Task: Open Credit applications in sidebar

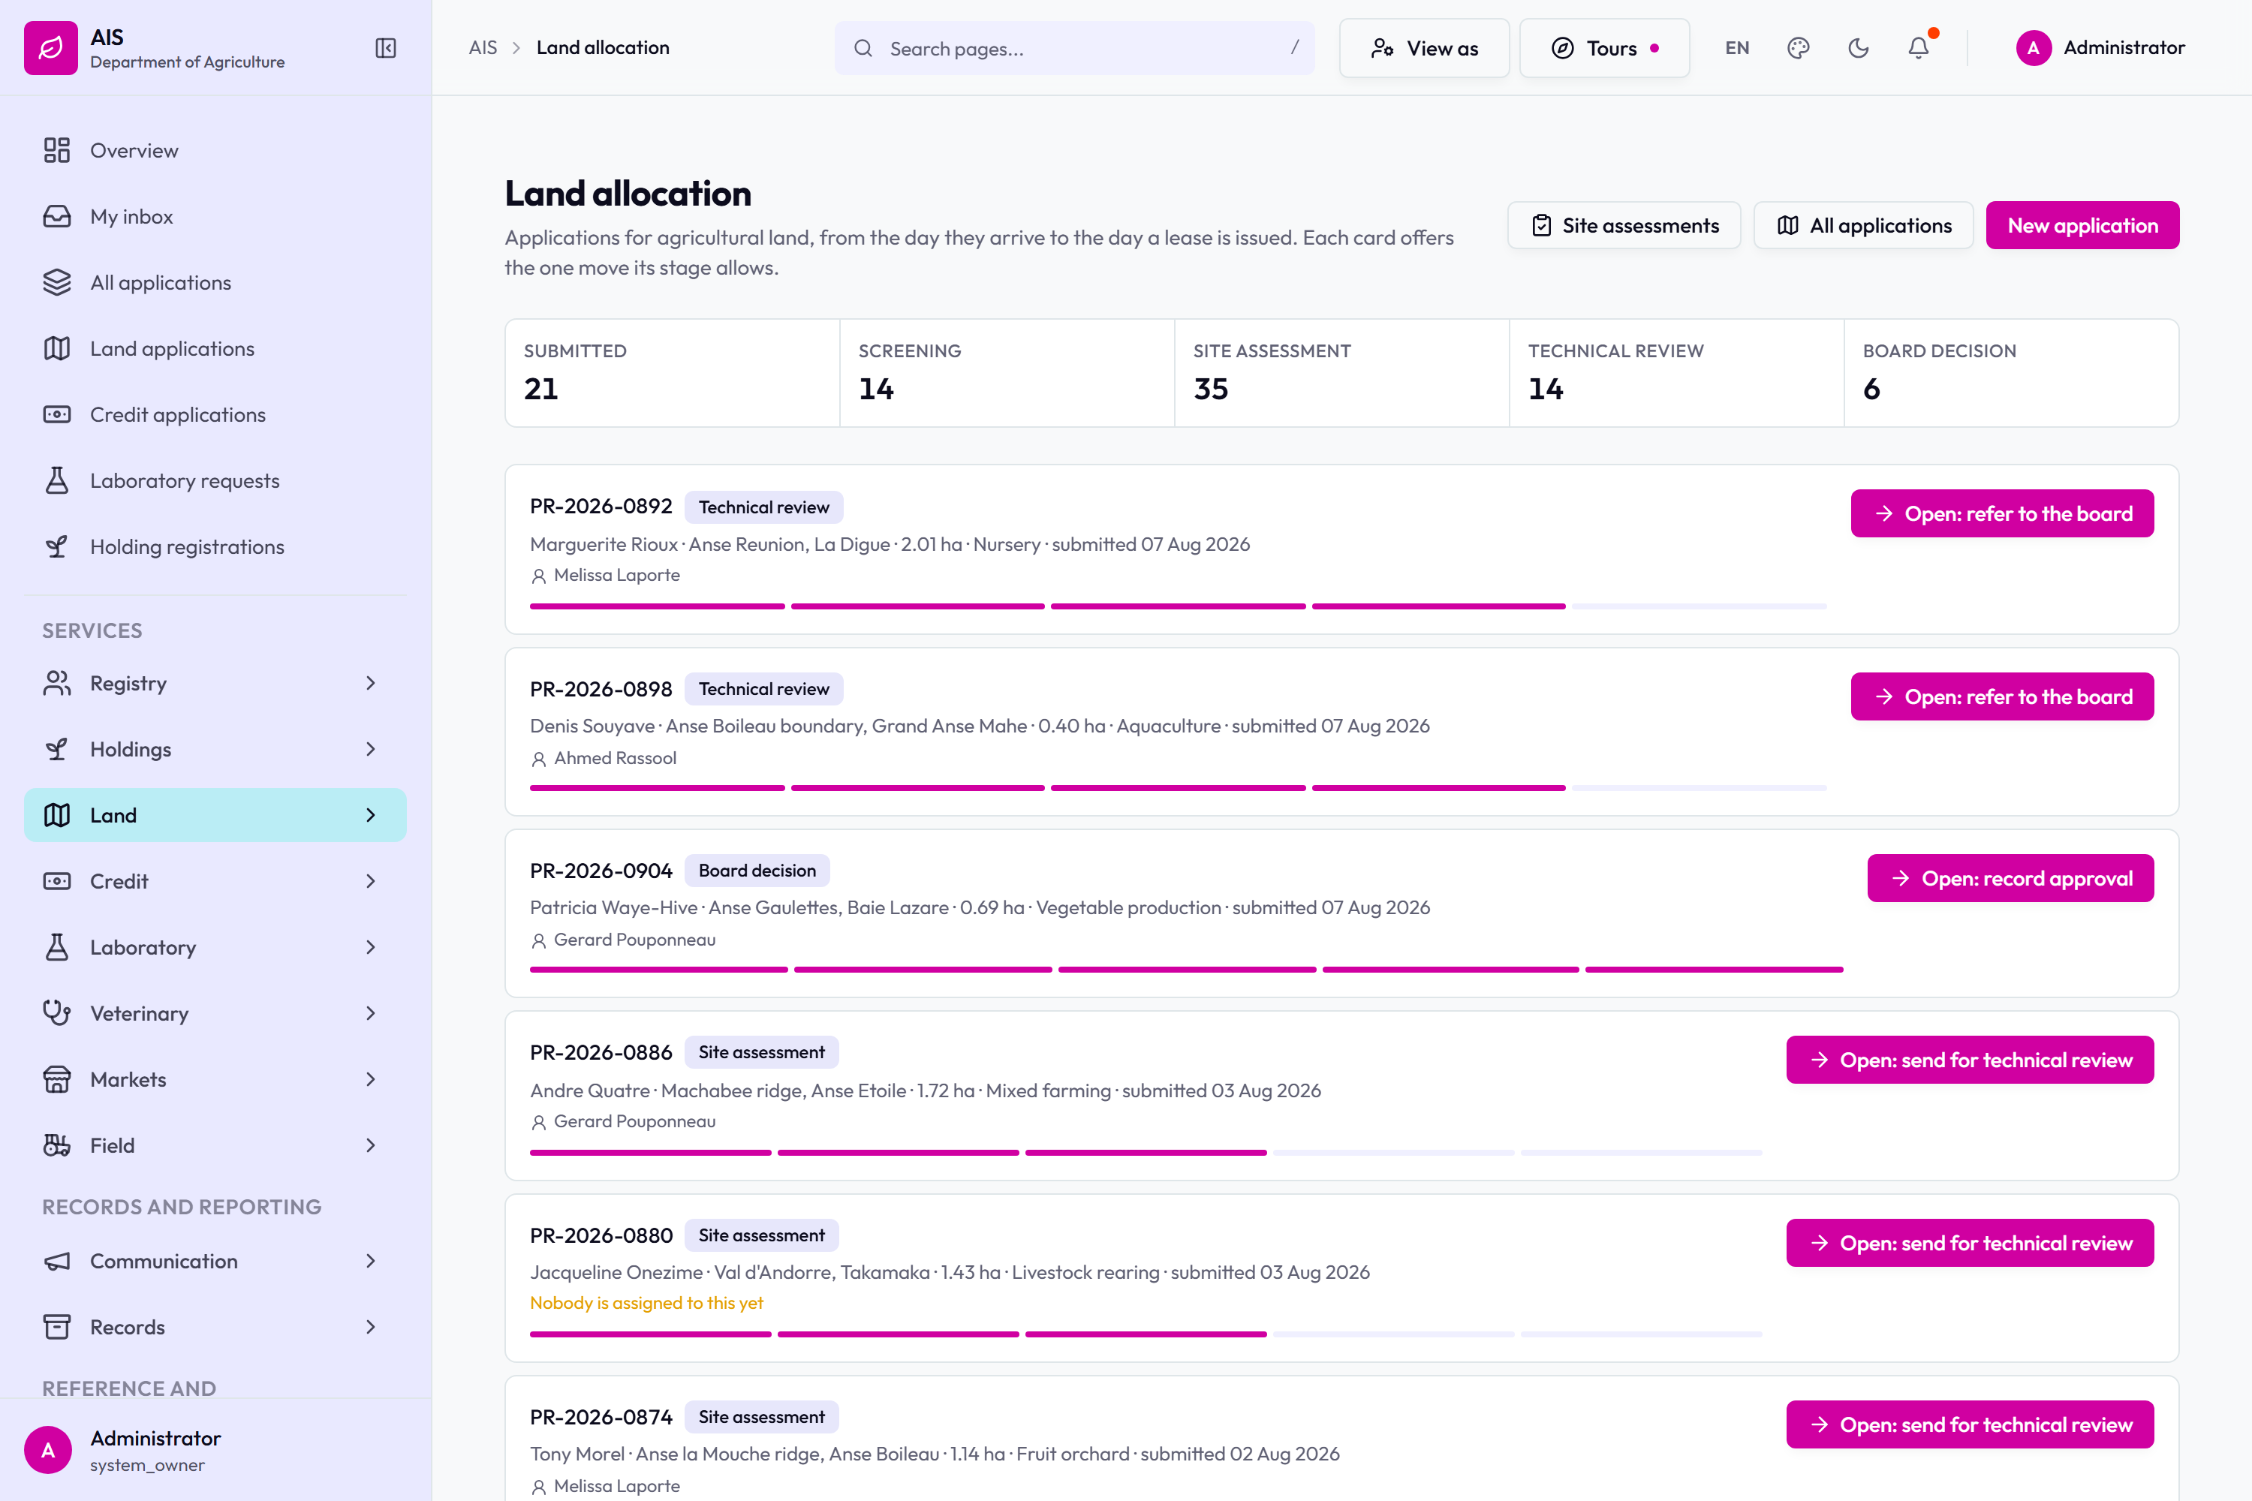Action: (x=215, y=414)
